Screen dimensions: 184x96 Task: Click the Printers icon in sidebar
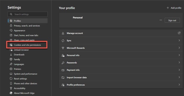pyautogui.click(x=11, y=69)
